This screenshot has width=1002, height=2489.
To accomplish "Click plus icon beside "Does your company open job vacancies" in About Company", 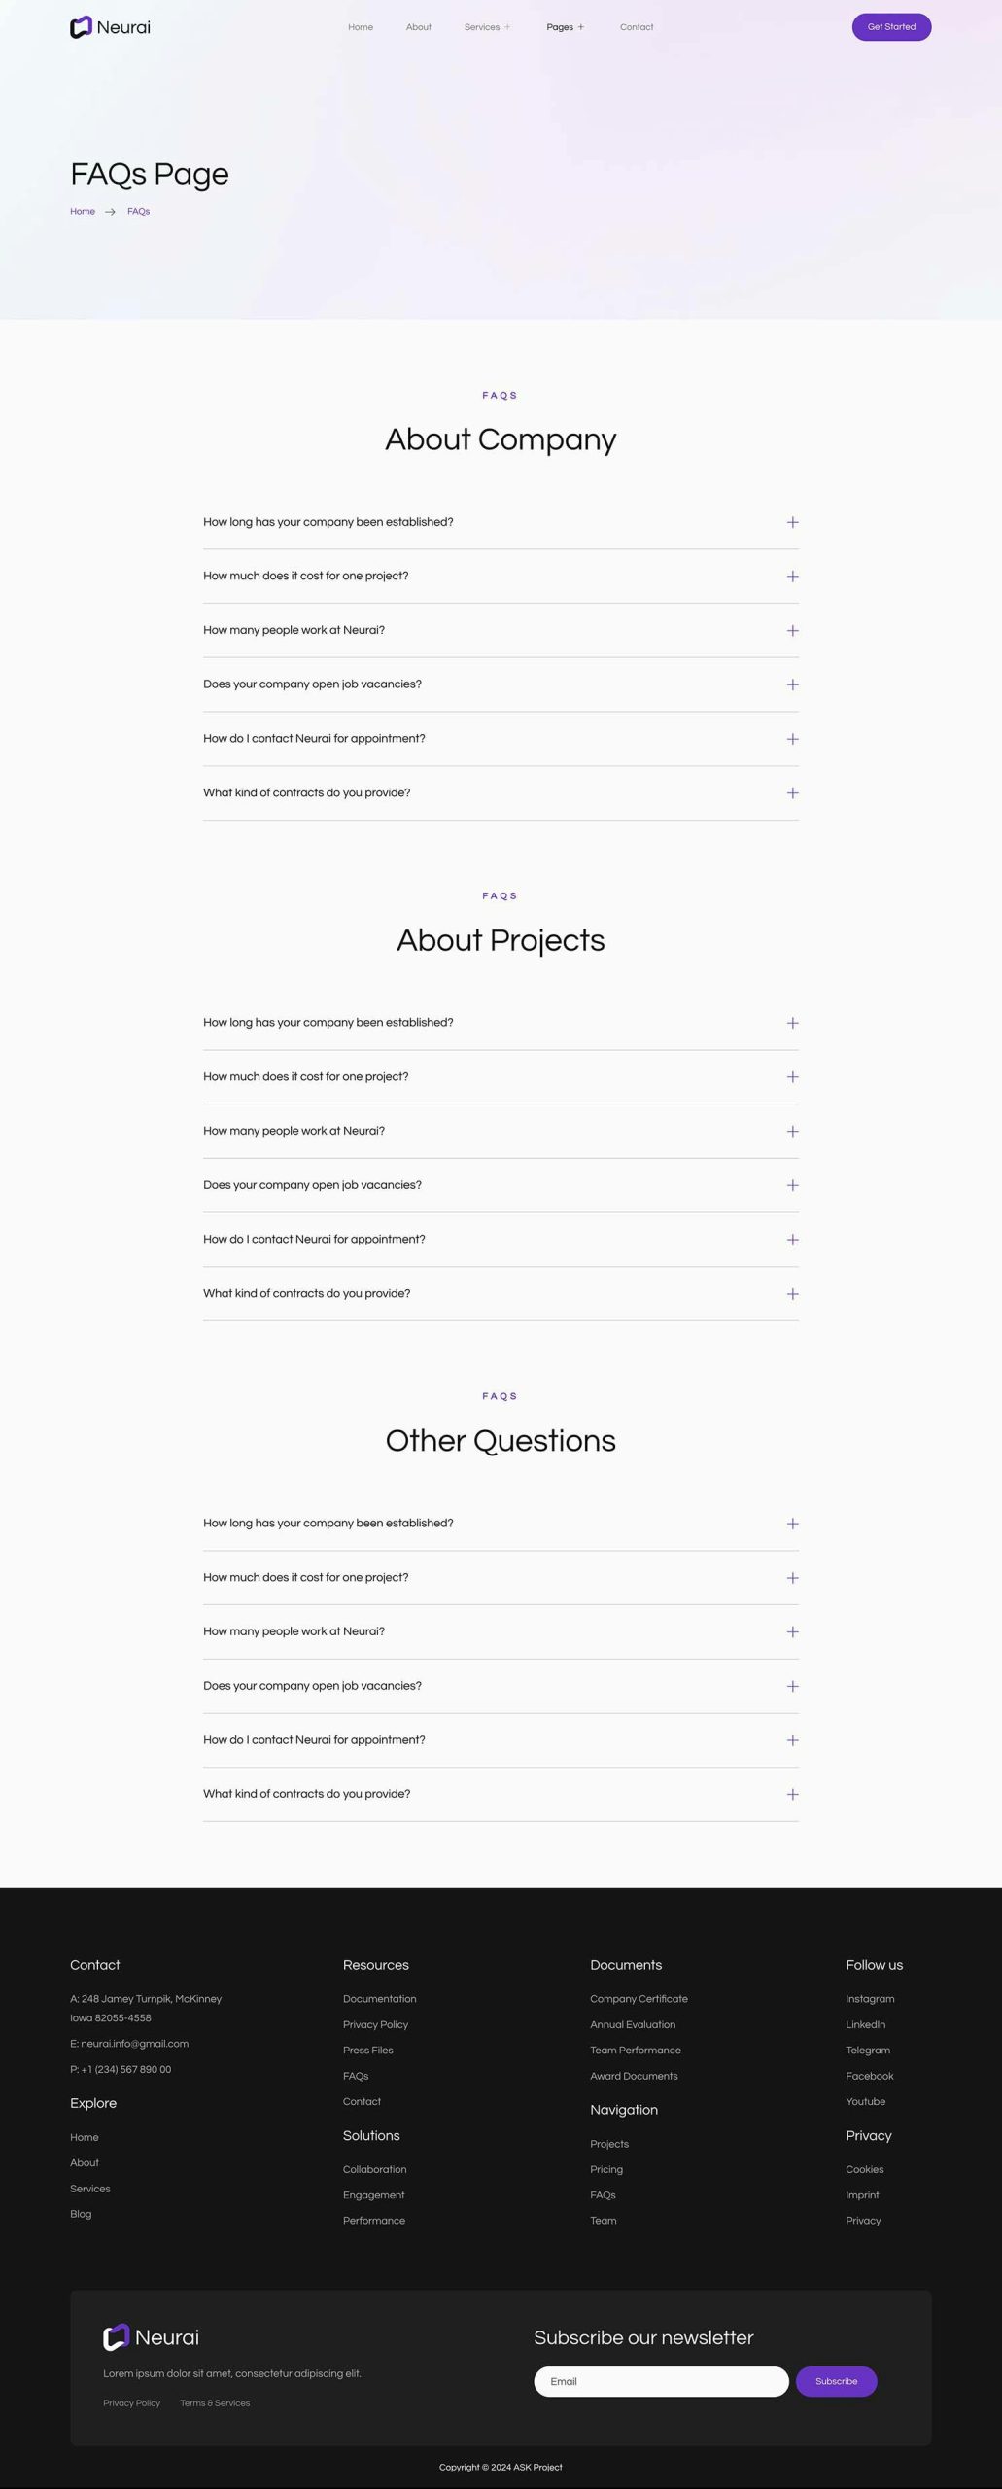I will pos(792,684).
